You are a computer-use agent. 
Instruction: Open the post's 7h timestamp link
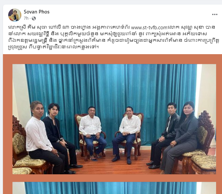(x=26, y=18)
